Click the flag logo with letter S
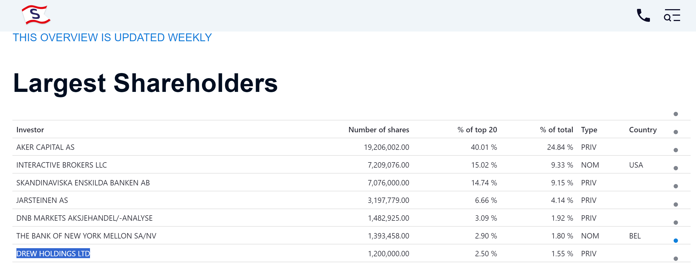The width and height of the screenshot is (696, 263). [x=36, y=15]
